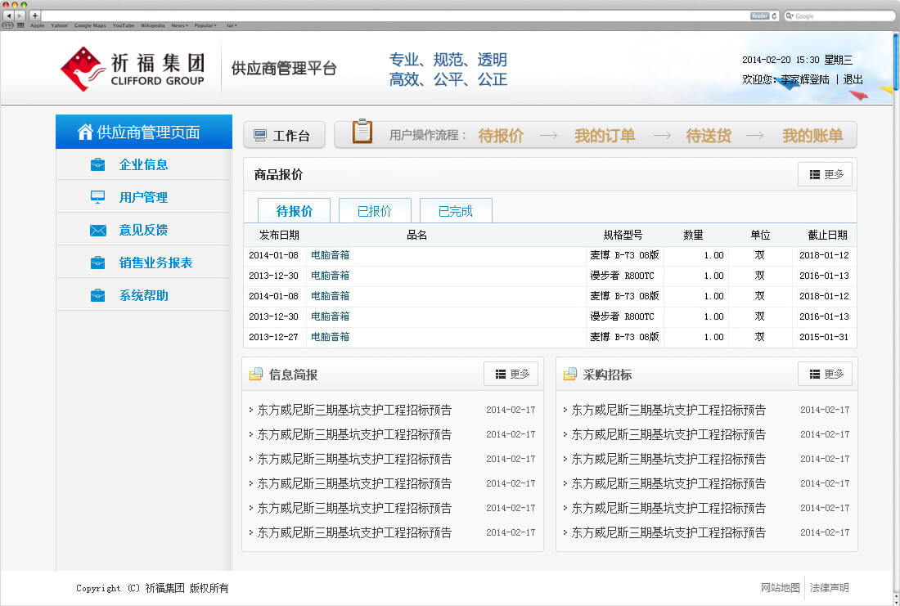Screen dimensions: 900x606
Task: Click the monitor icon beside 用户管理
Action: [97, 197]
